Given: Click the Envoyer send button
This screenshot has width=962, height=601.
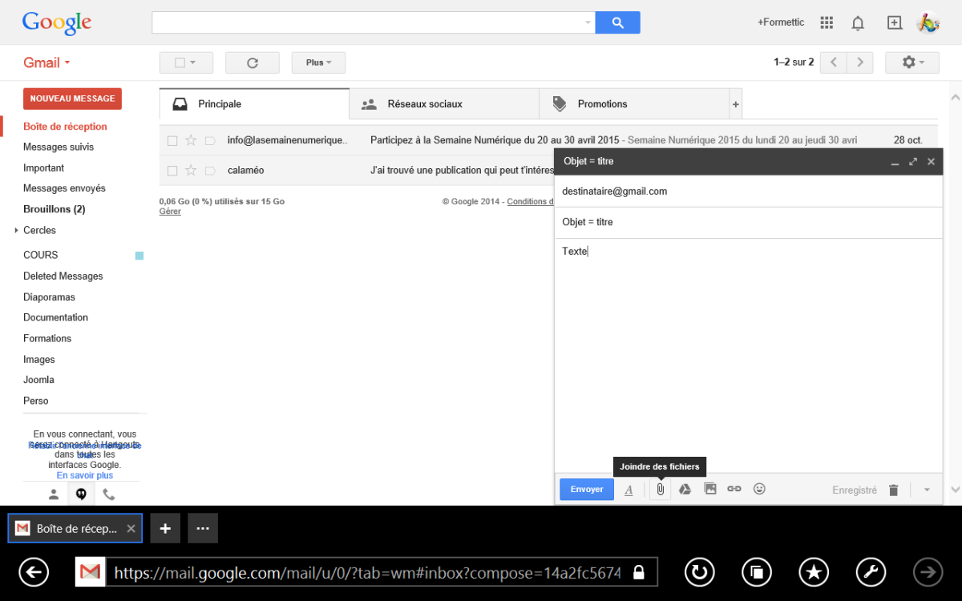Looking at the screenshot, I should coord(586,489).
